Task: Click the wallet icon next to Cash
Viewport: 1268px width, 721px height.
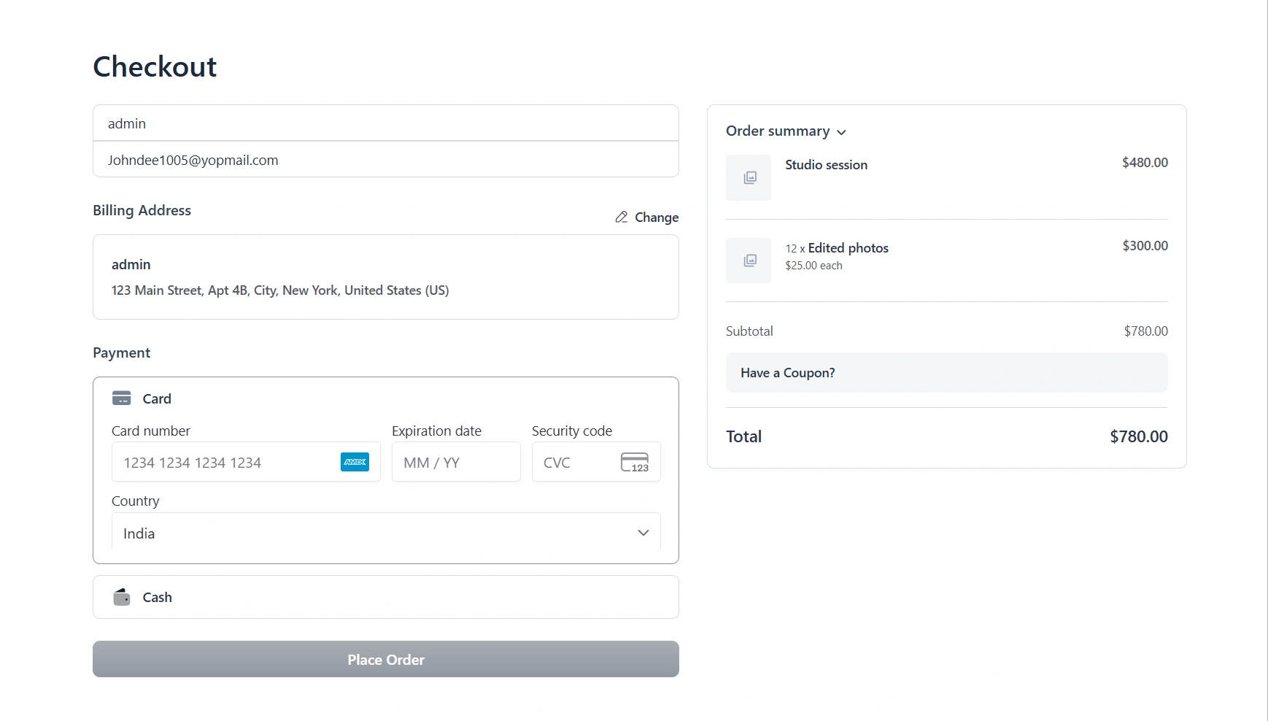Action: (x=122, y=597)
